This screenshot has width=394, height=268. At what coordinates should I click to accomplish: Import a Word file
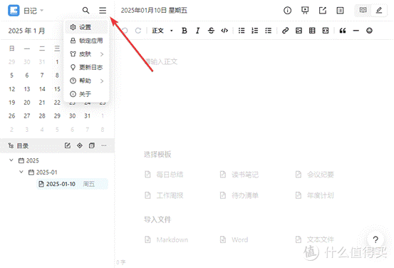[234, 239]
